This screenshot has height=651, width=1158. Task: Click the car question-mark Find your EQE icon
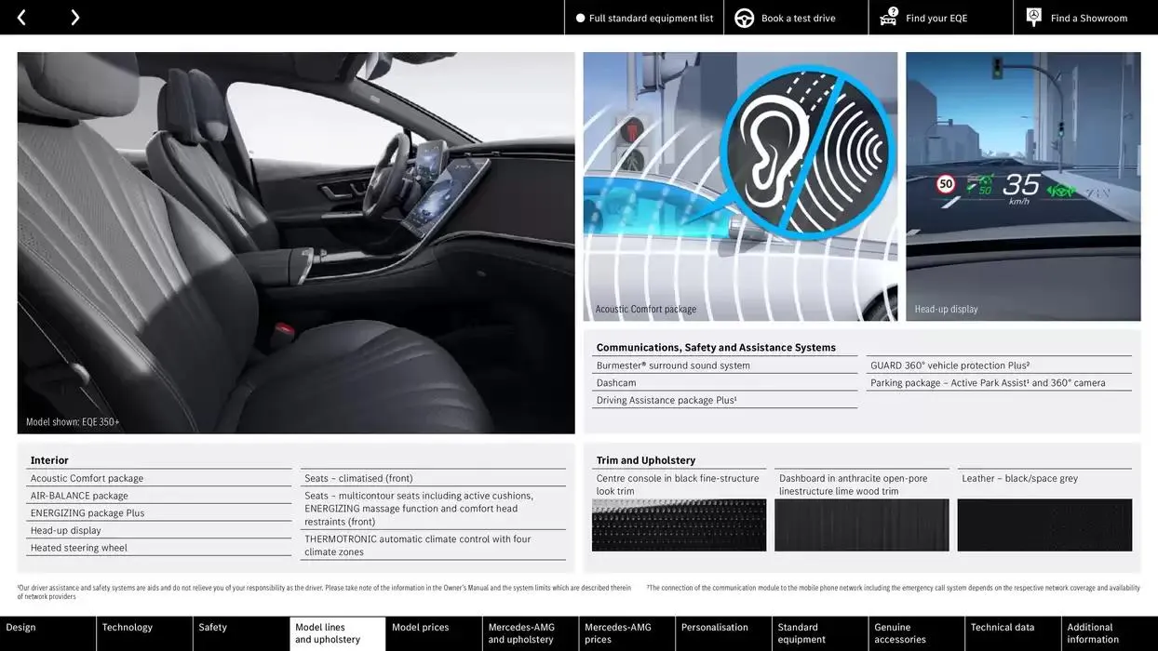coord(889,17)
